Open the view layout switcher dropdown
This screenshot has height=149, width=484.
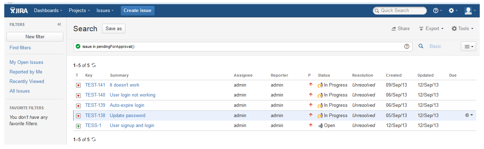[x=468, y=46]
